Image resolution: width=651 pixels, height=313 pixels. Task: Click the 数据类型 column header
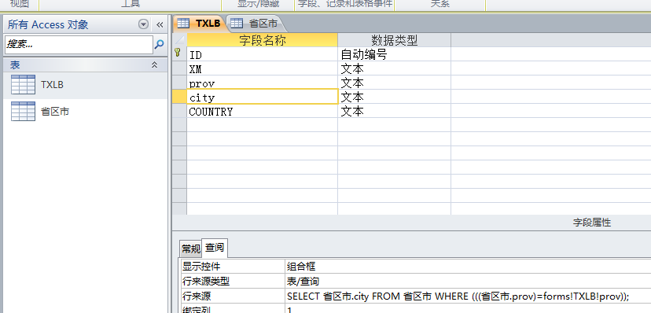click(395, 40)
